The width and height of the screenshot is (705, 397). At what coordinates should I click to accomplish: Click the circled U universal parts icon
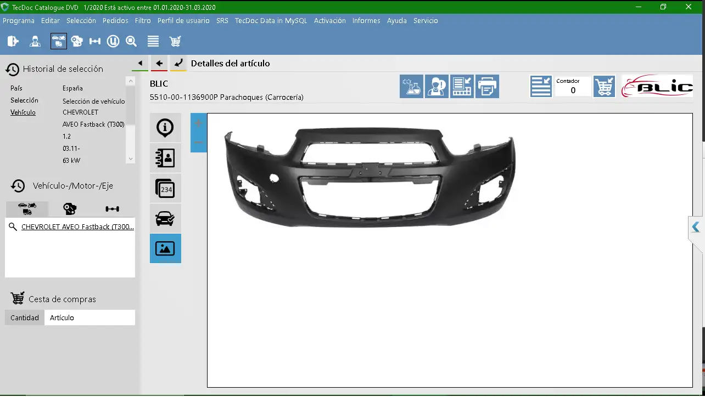pyautogui.click(x=113, y=41)
